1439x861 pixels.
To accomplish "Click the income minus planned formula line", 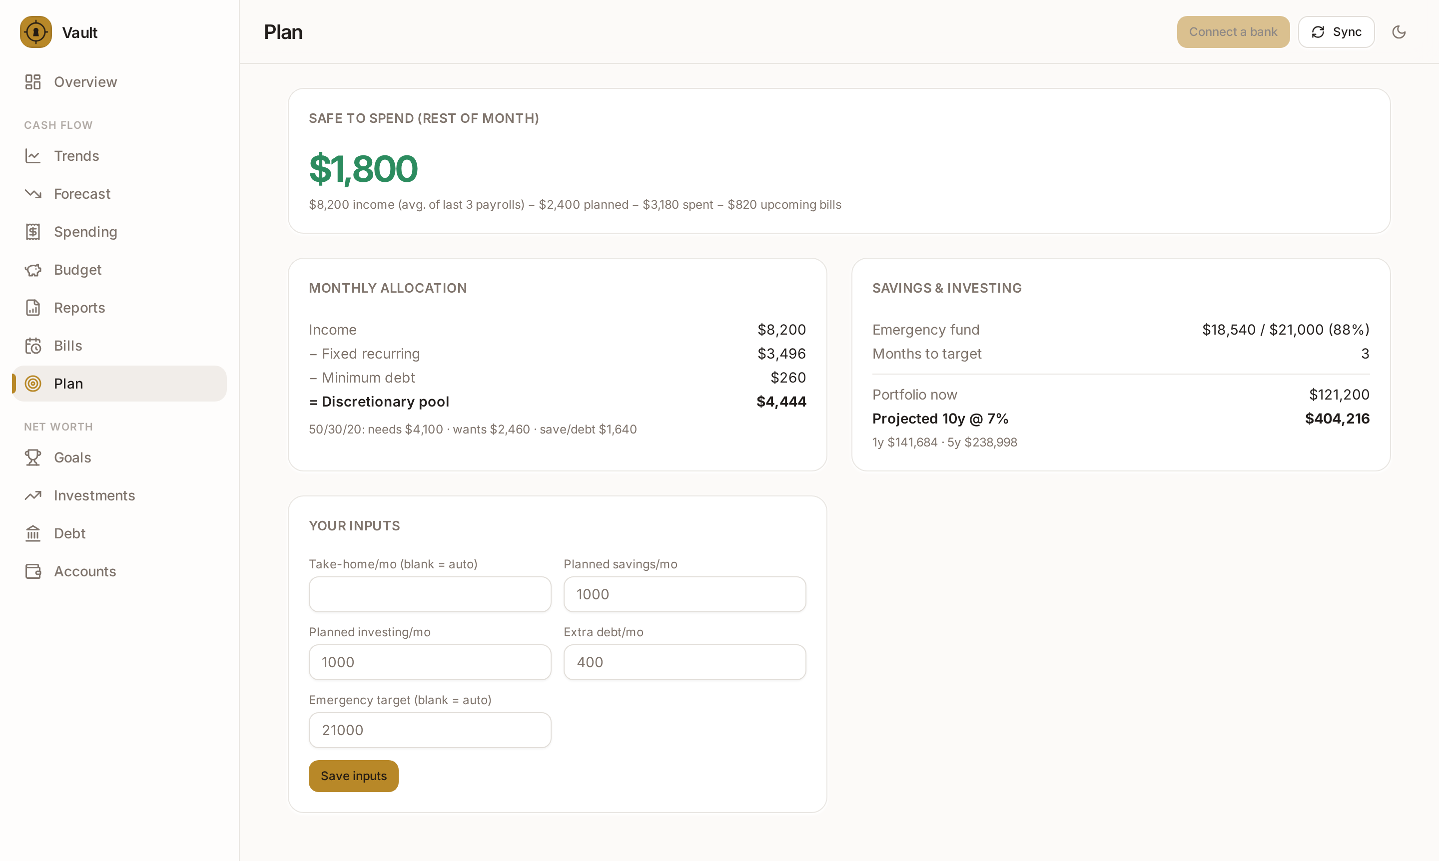I will [x=575, y=204].
